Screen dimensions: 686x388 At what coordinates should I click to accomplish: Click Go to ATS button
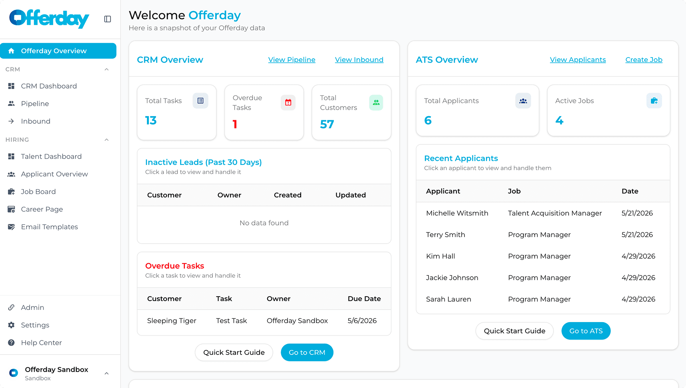tap(586, 331)
